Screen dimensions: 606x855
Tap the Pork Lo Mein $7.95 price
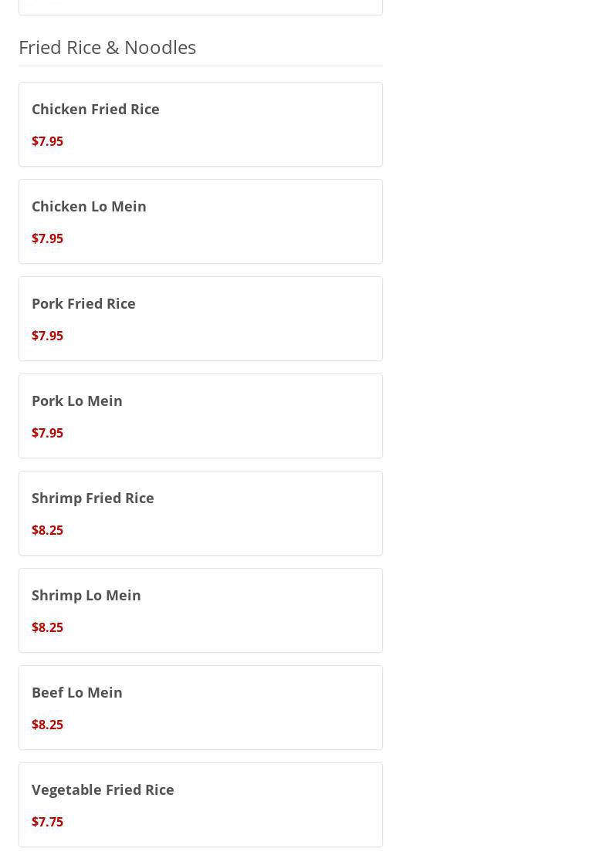pyautogui.click(x=47, y=433)
